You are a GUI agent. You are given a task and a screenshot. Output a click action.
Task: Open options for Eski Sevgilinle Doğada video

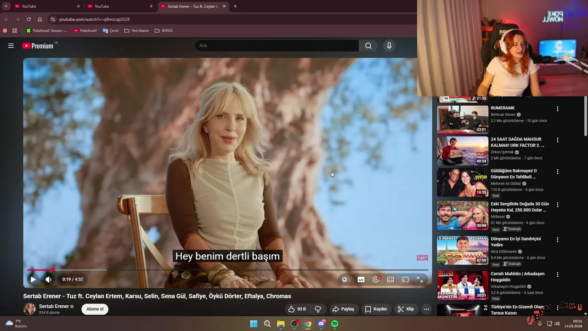558,205
